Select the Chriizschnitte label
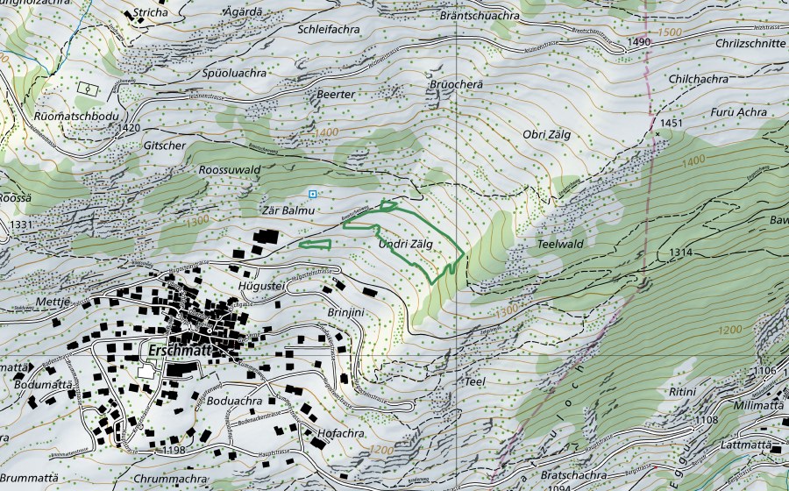The height and width of the screenshot is (491, 789). [750, 43]
